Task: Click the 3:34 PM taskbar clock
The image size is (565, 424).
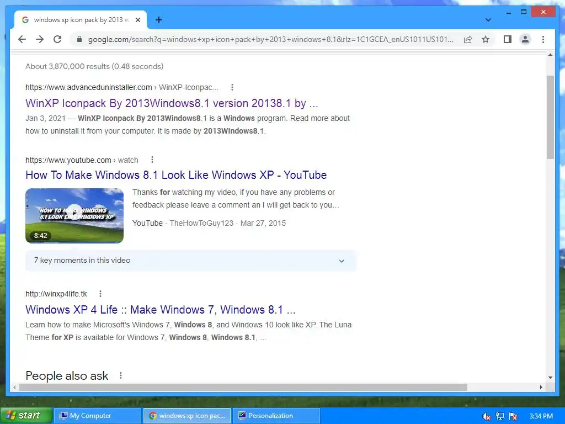Action: (541, 416)
